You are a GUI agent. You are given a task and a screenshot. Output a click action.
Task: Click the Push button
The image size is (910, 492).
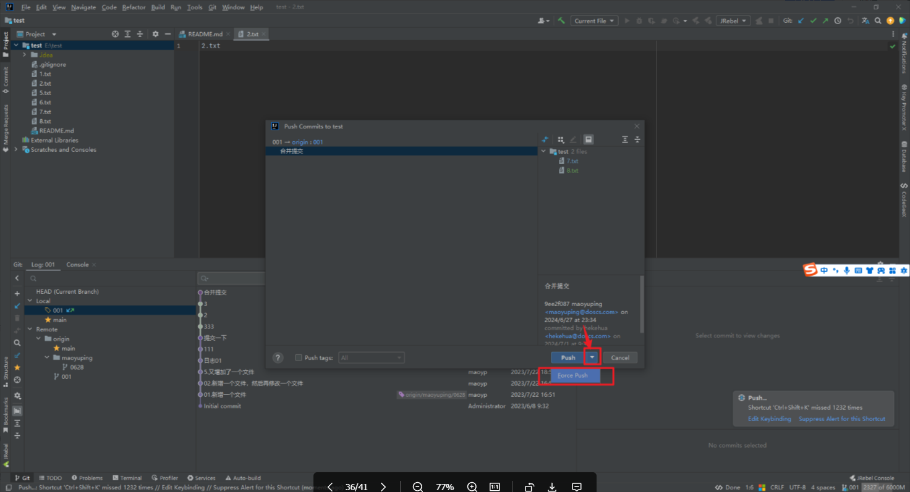pos(568,357)
